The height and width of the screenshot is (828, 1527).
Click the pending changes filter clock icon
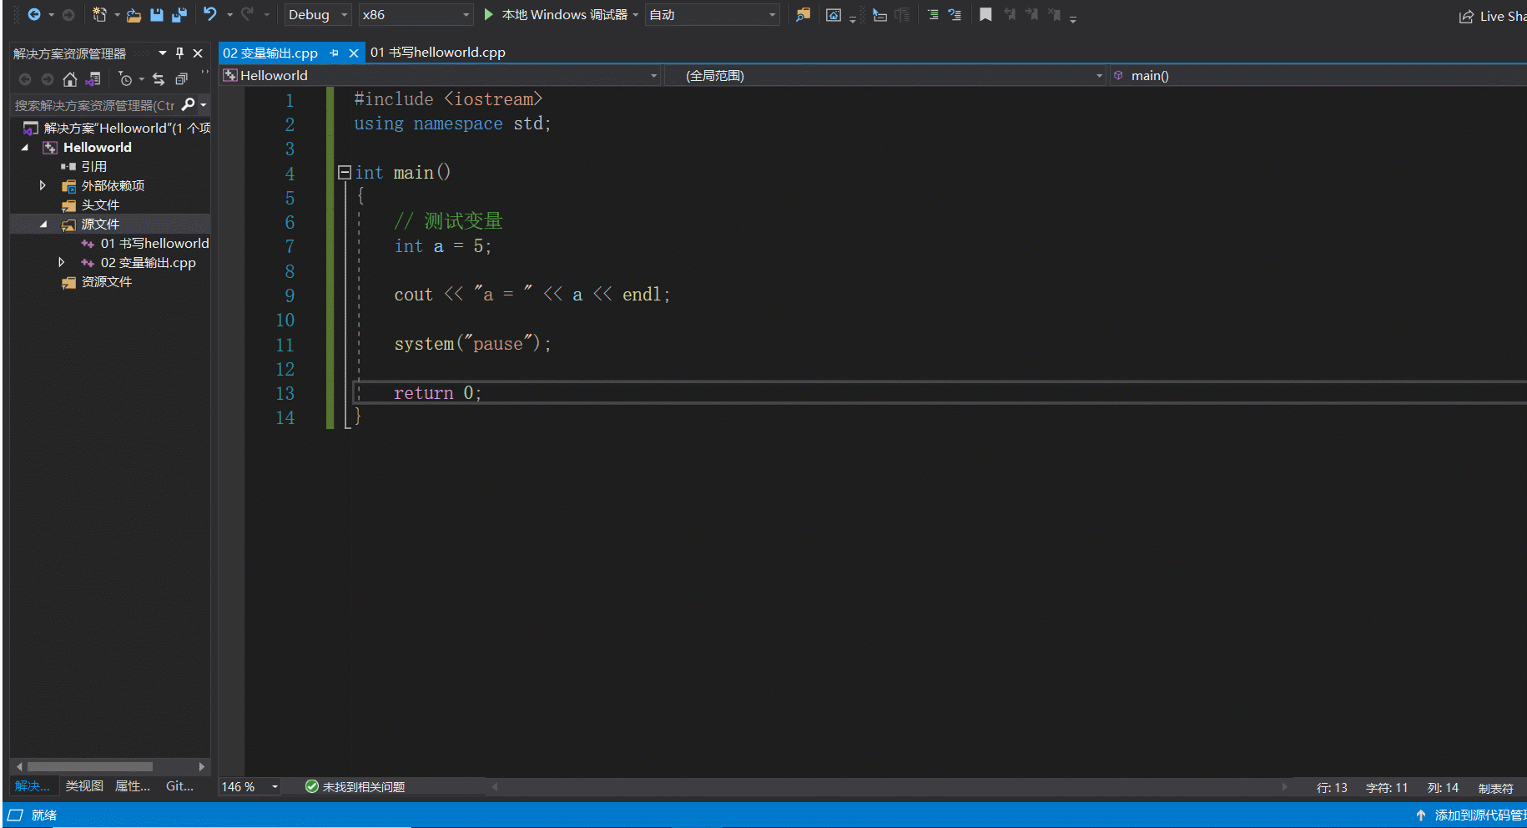point(125,79)
